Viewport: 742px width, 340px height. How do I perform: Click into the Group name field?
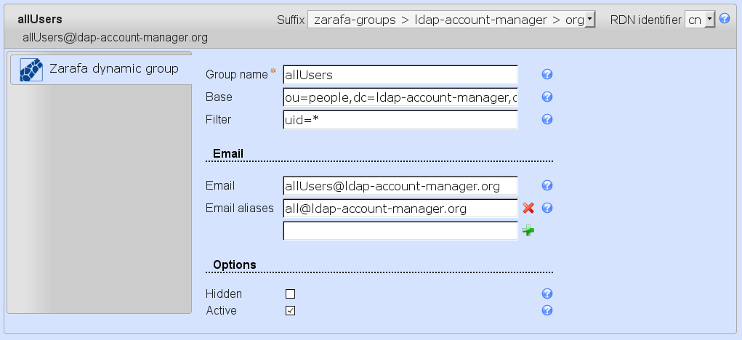click(x=400, y=74)
